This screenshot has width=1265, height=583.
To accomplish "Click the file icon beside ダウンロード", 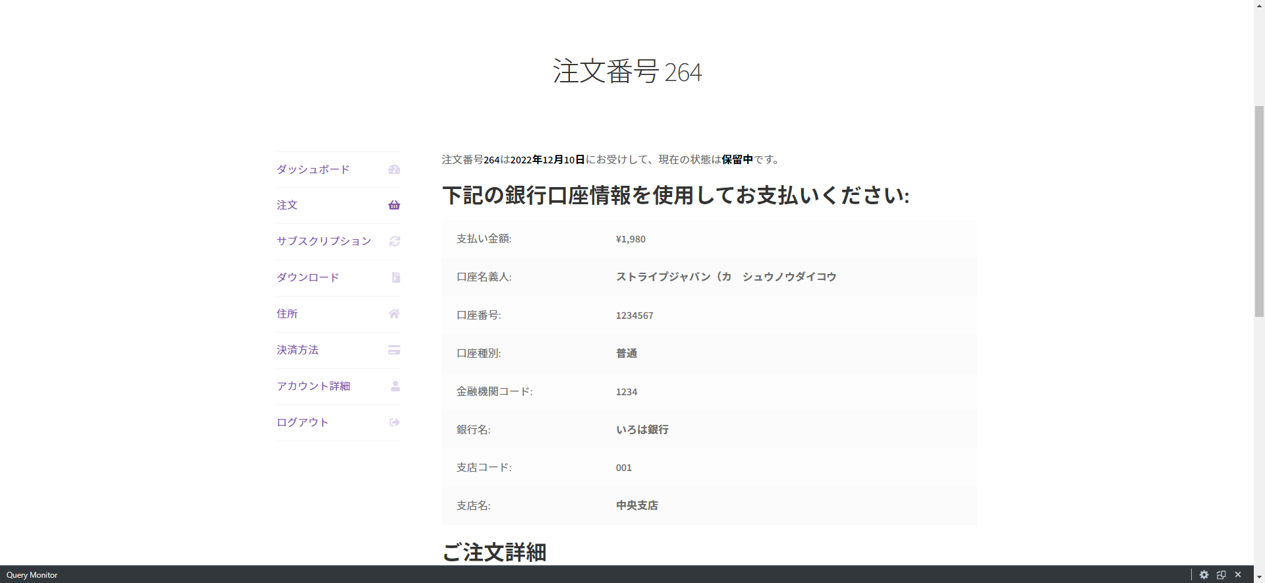I will (396, 277).
